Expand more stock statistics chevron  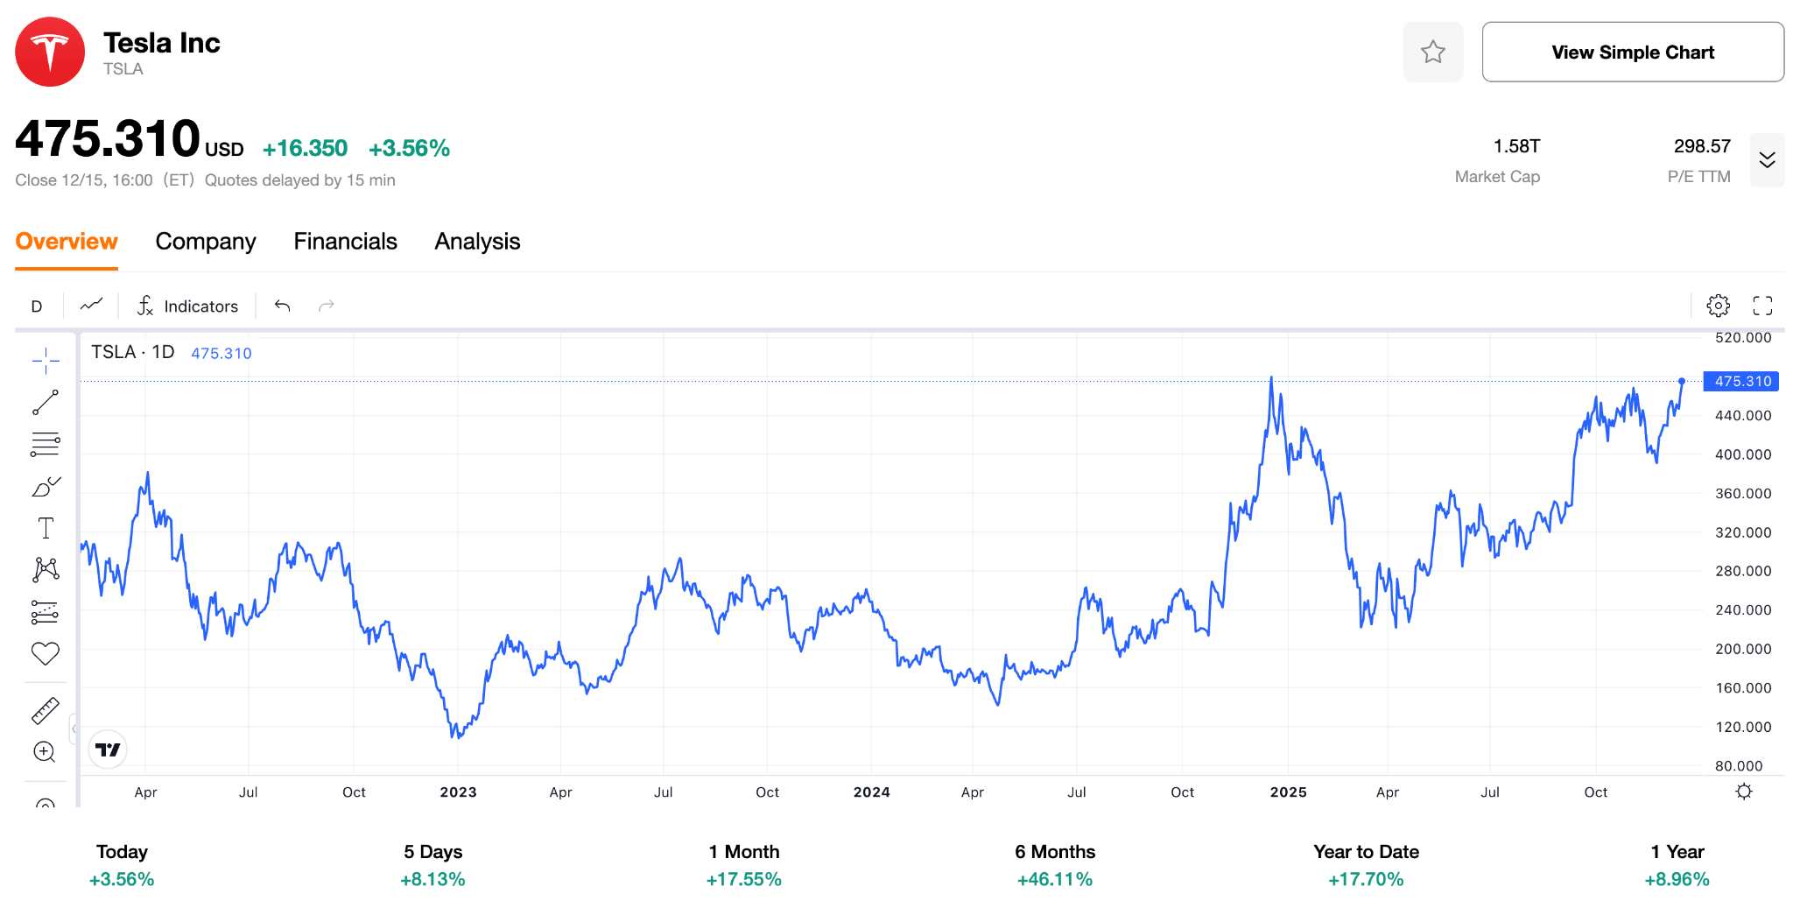[x=1767, y=160]
